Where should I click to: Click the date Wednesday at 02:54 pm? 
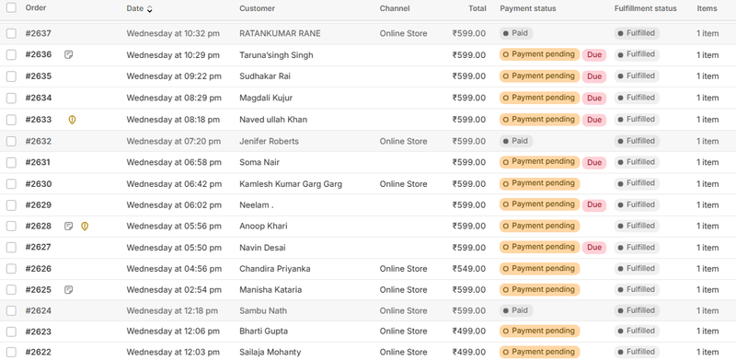click(x=174, y=289)
